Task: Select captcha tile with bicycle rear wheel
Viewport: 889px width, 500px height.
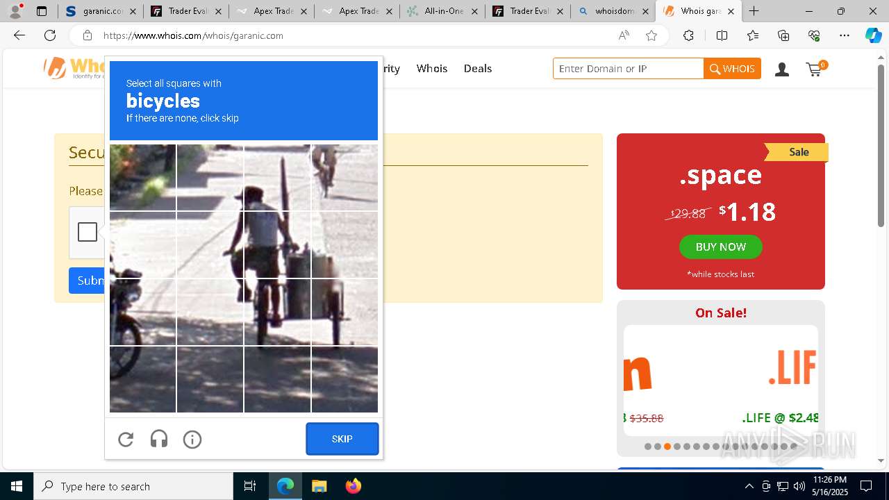Action: [277, 312]
